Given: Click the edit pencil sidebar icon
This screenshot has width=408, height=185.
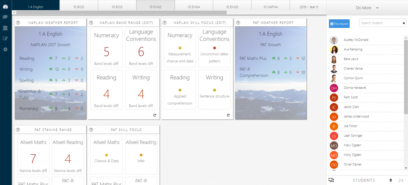Looking at the screenshot, I should tap(5, 39).
